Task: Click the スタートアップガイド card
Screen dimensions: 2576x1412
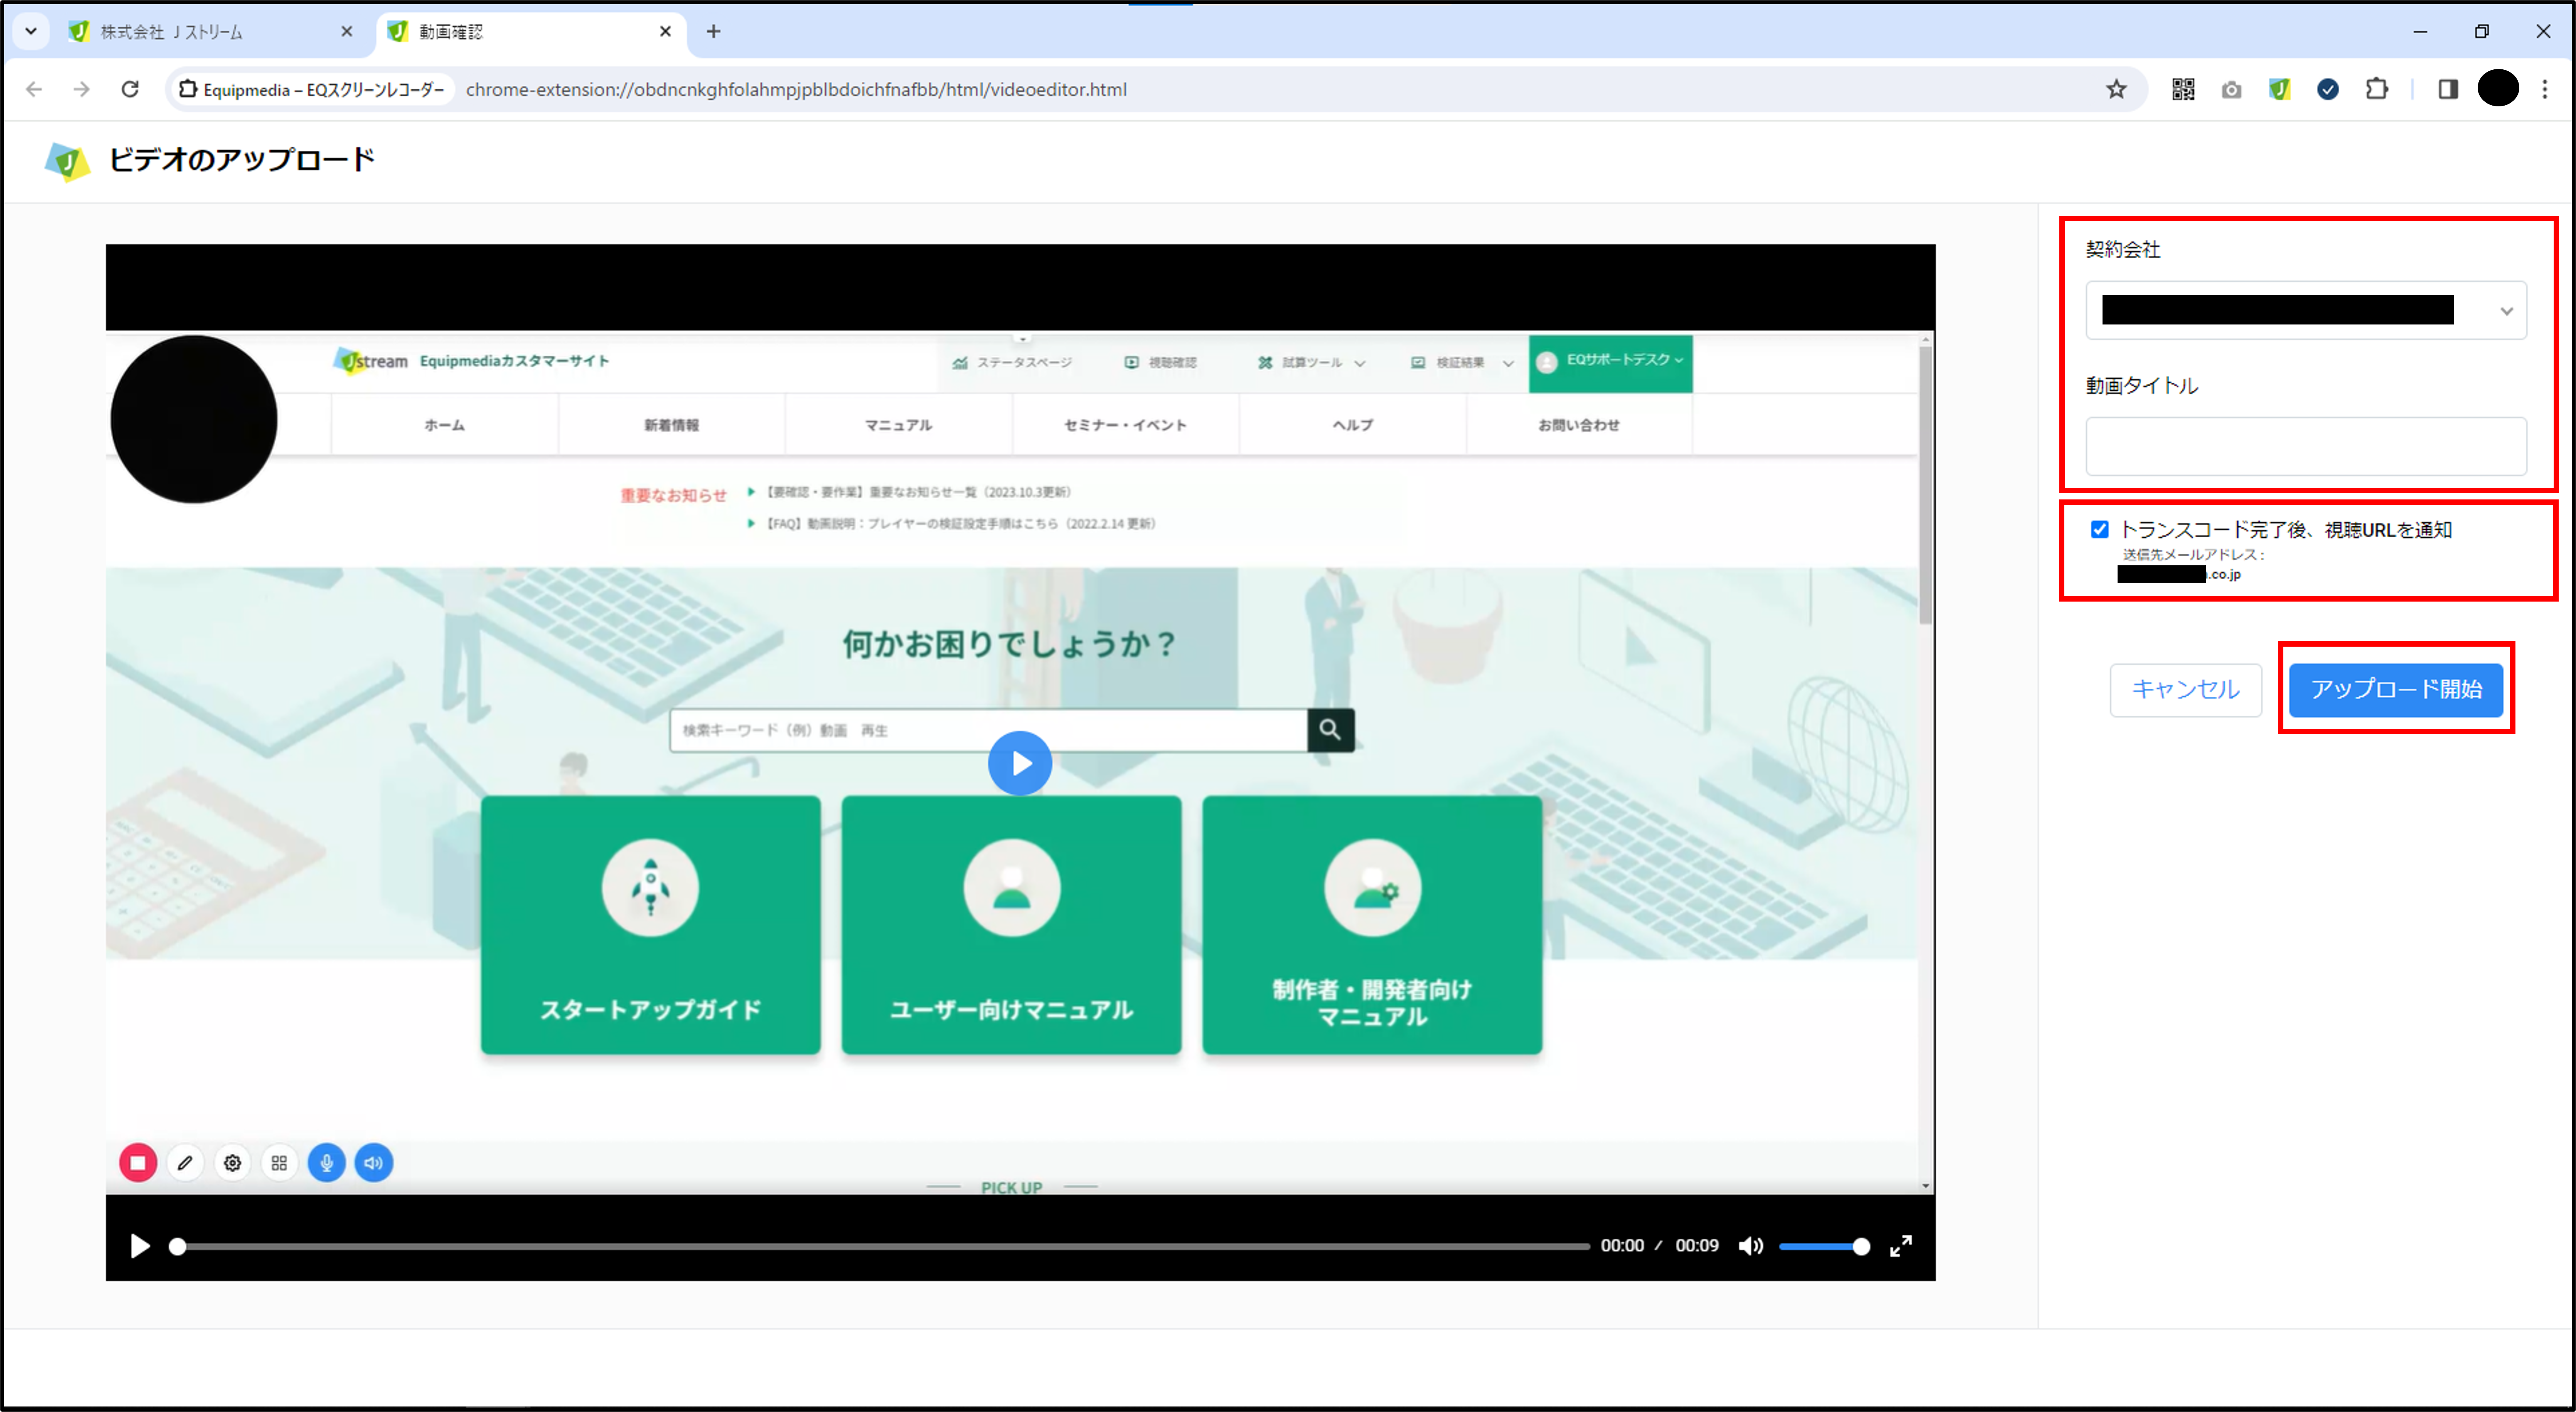Action: coord(650,925)
